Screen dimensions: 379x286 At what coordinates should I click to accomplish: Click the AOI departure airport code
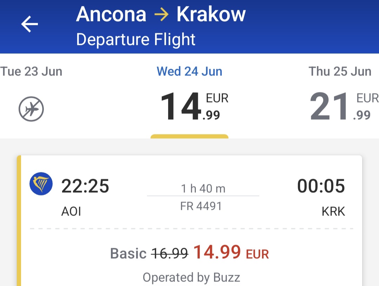coord(71,211)
